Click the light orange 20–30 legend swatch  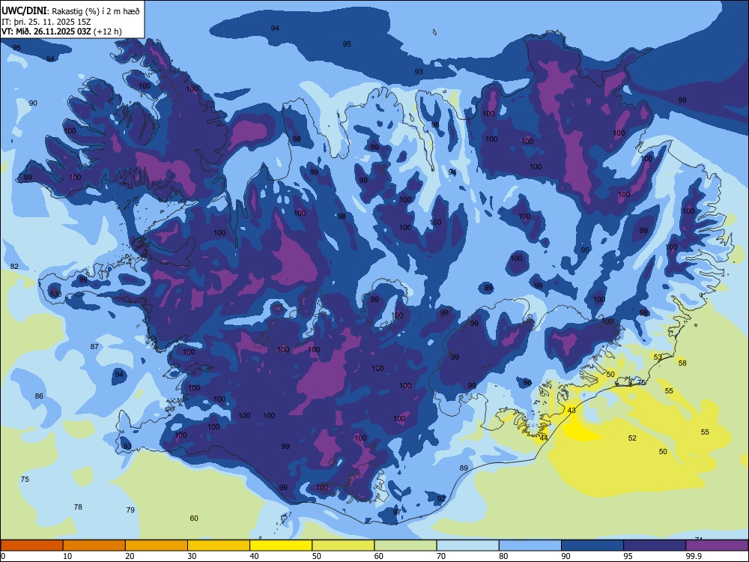pyautogui.click(x=157, y=546)
